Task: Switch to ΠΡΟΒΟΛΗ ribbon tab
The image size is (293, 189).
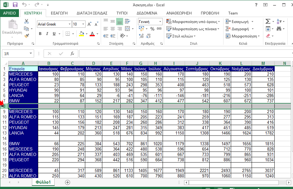Action: pos(210,13)
